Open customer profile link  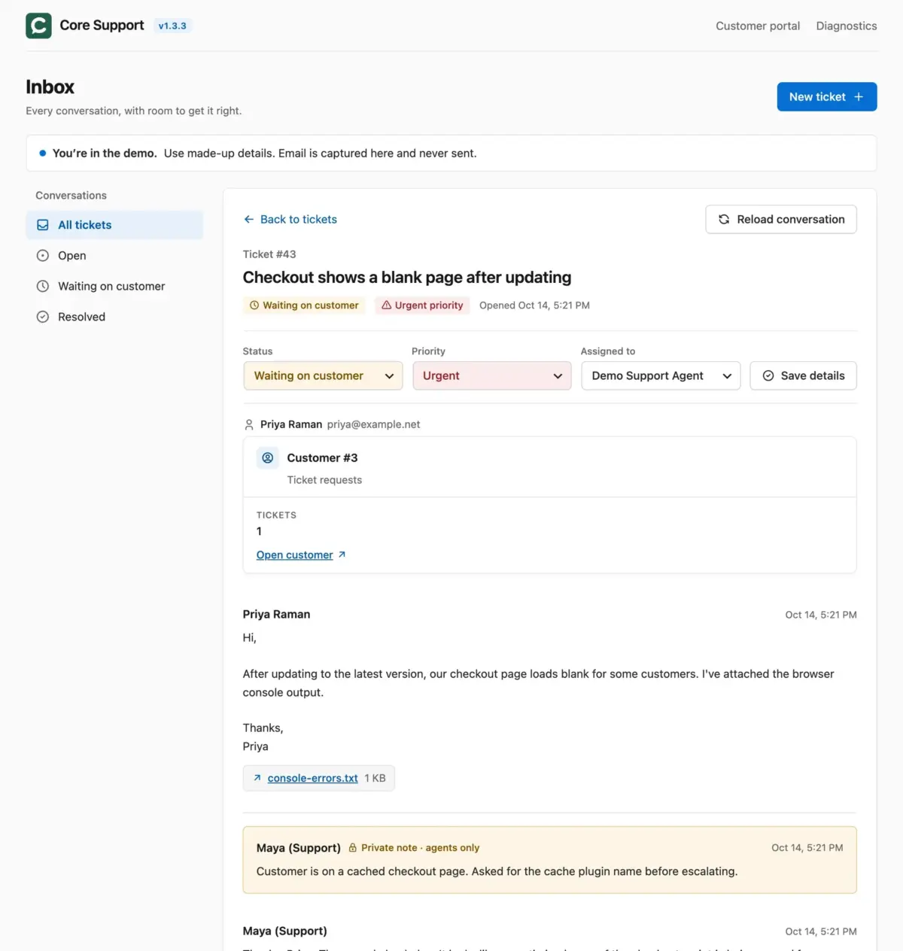tap(295, 555)
